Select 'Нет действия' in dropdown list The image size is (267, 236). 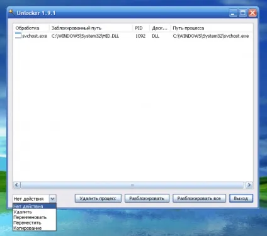(x=35, y=206)
